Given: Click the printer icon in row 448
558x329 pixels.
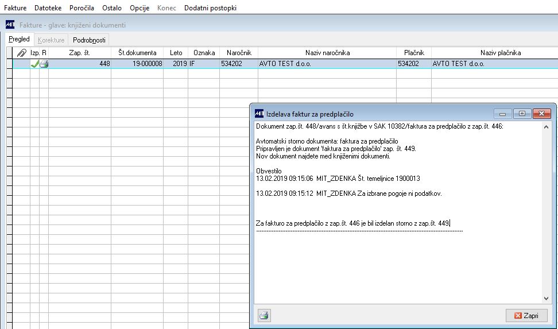Looking at the screenshot, I should [x=44, y=64].
